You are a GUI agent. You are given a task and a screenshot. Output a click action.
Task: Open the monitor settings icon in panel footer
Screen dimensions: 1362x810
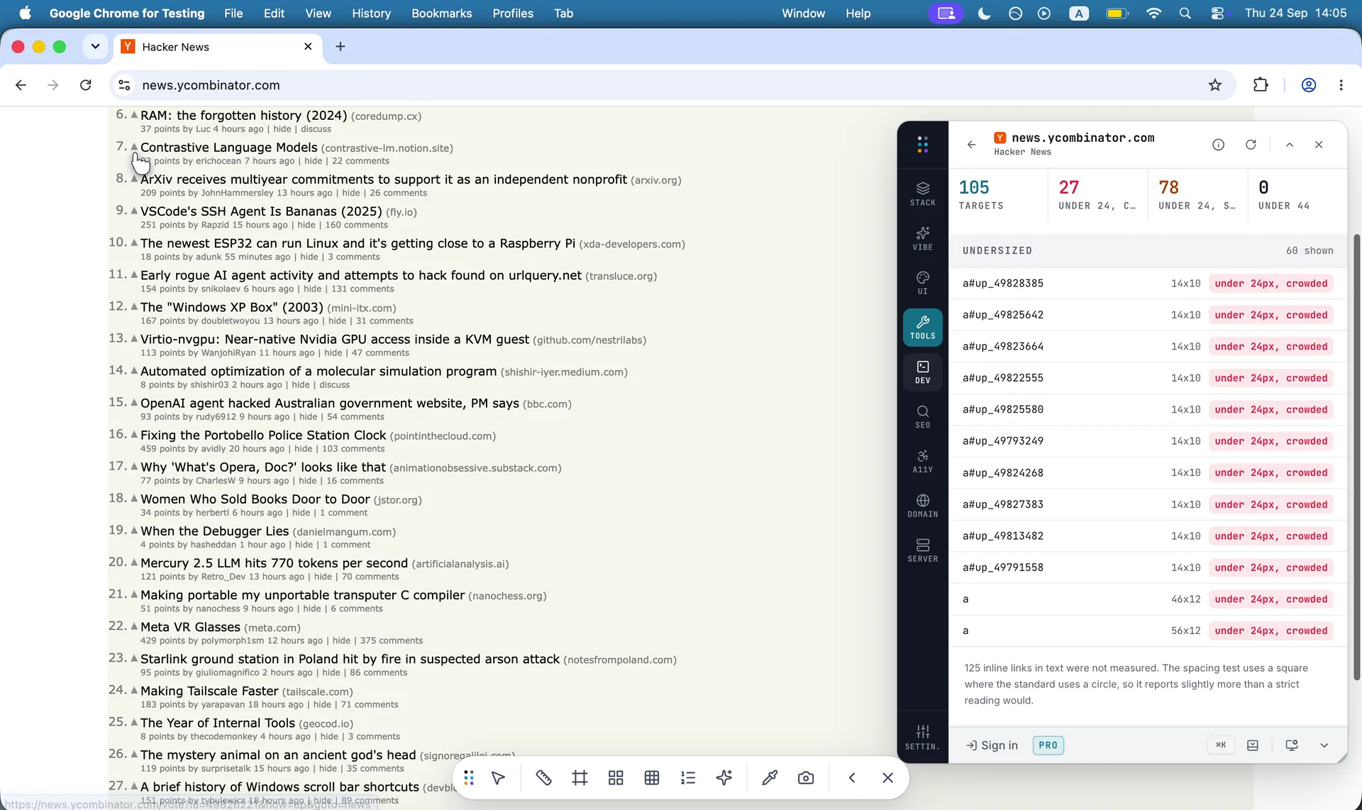tap(1292, 745)
